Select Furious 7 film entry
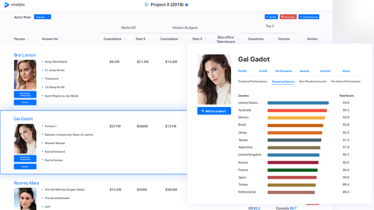Viewport: 374px width, 210px height. pyautogui.click(x=50, y=126)
